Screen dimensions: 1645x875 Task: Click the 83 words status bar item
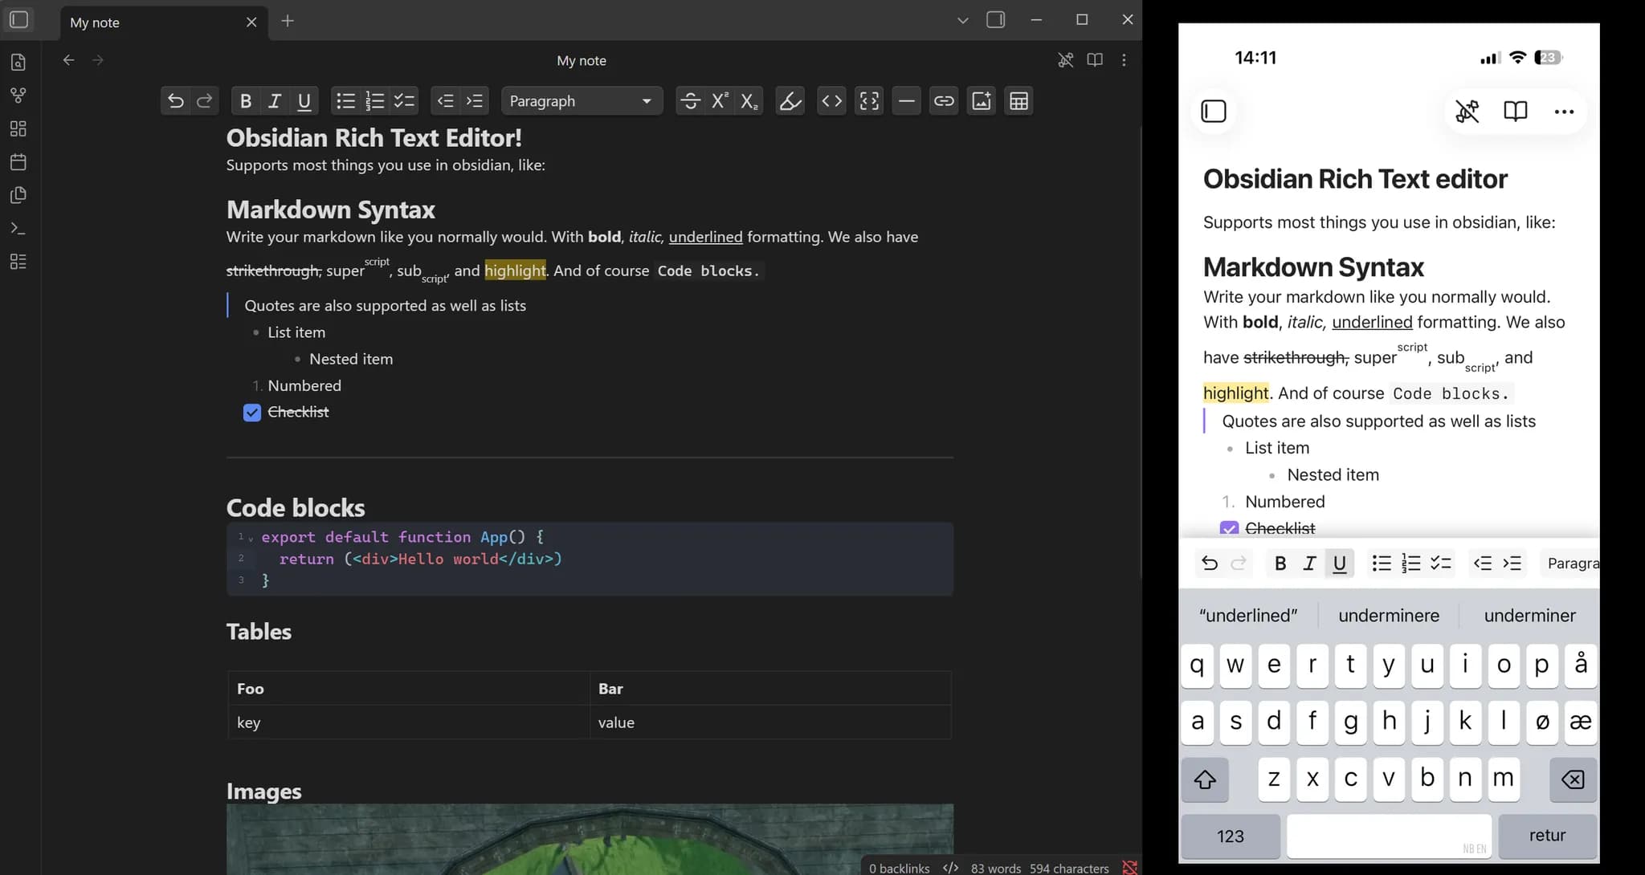click(x=996, y=868)
